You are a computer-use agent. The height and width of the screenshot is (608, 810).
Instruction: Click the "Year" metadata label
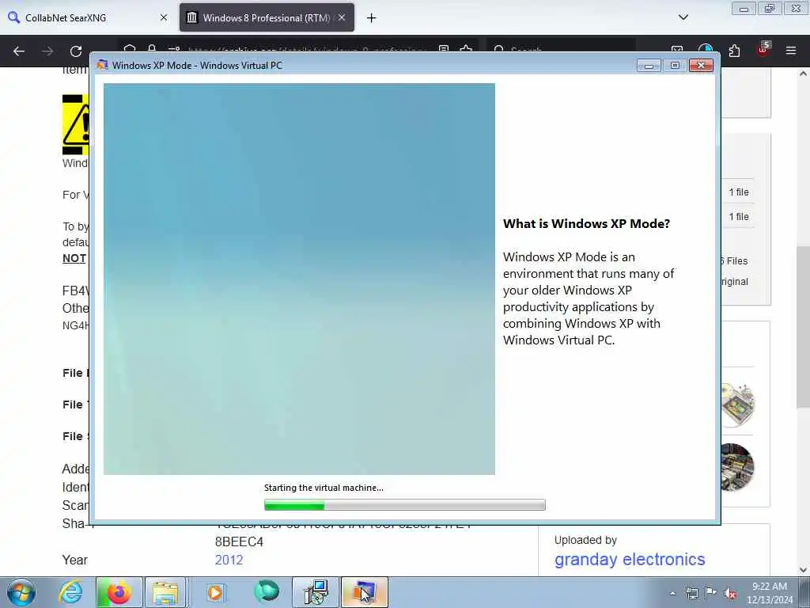(x=75, y=560)
